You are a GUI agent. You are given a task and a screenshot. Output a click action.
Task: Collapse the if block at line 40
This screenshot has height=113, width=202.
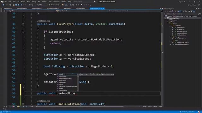pos(23,32)
